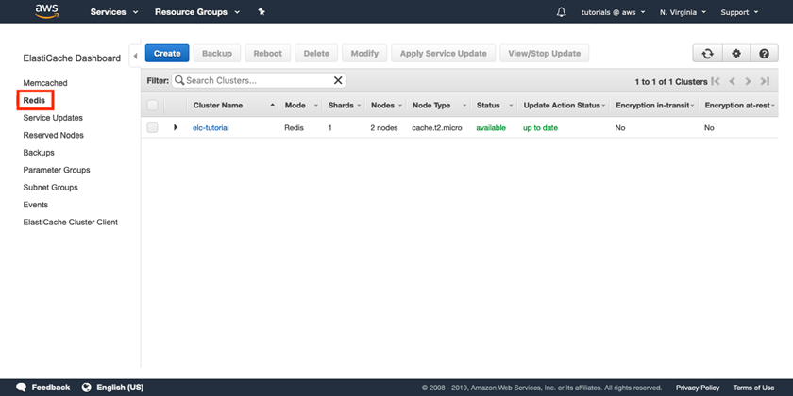Refresh the cluster list

[707, 54]
